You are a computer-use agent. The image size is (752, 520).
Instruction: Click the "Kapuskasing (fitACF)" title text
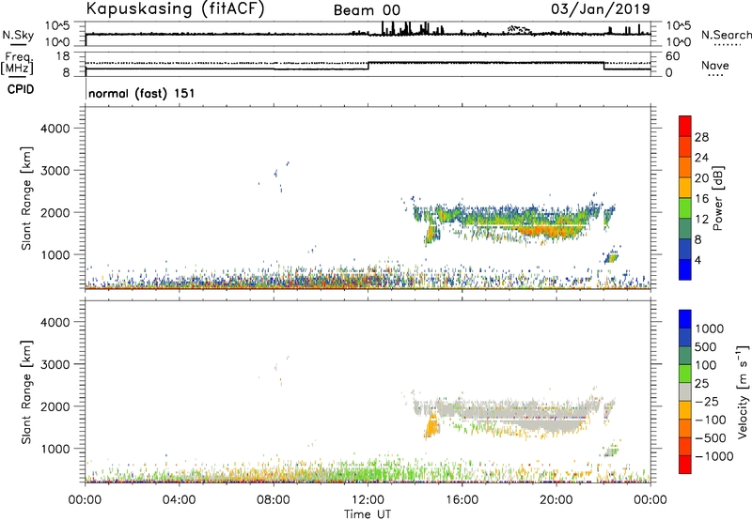[175, 8]
